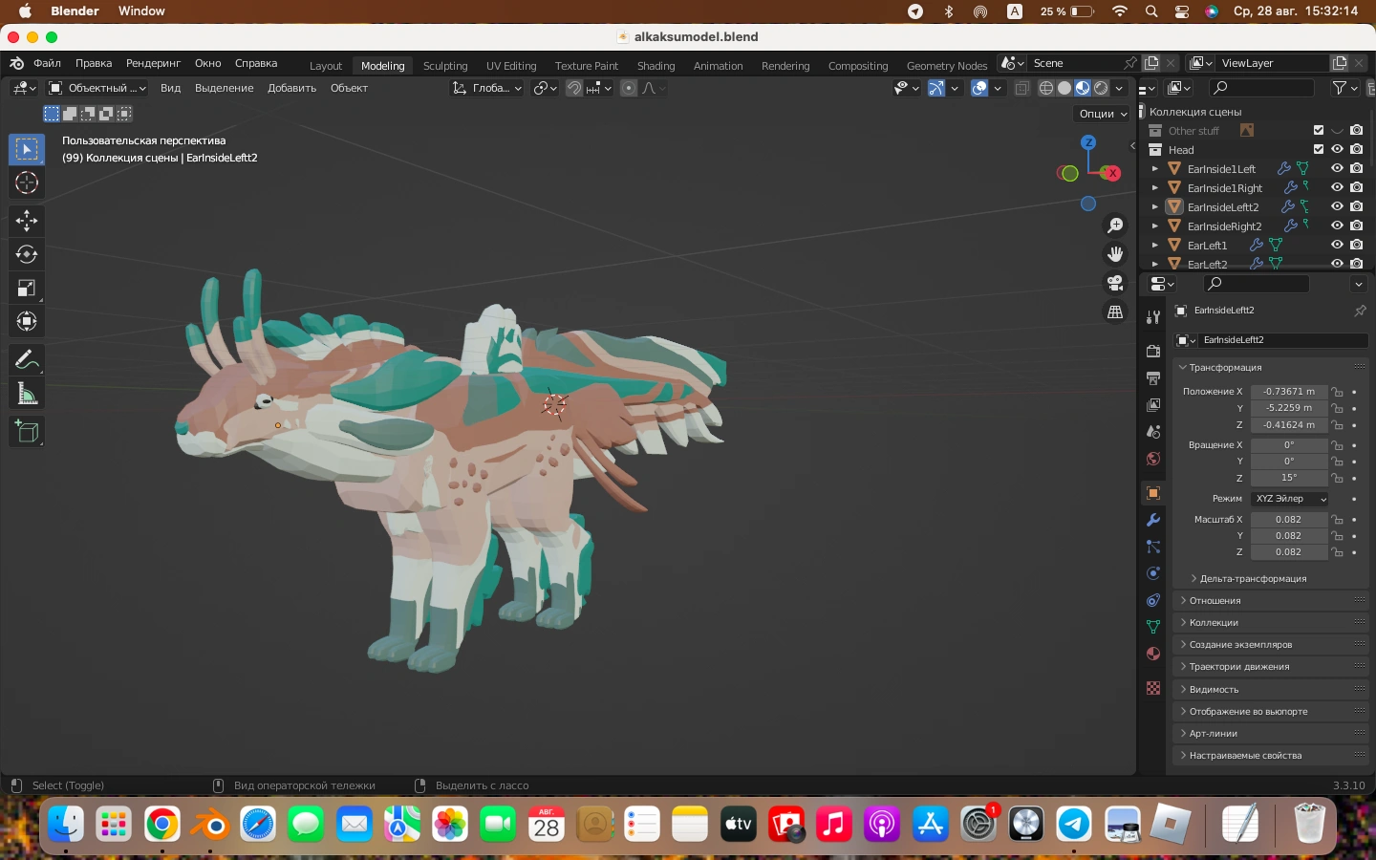The width and height of the screenshot is (1376, 860).
Task: Open Telegram from the Dock
Action: (x=1074, y=824)
